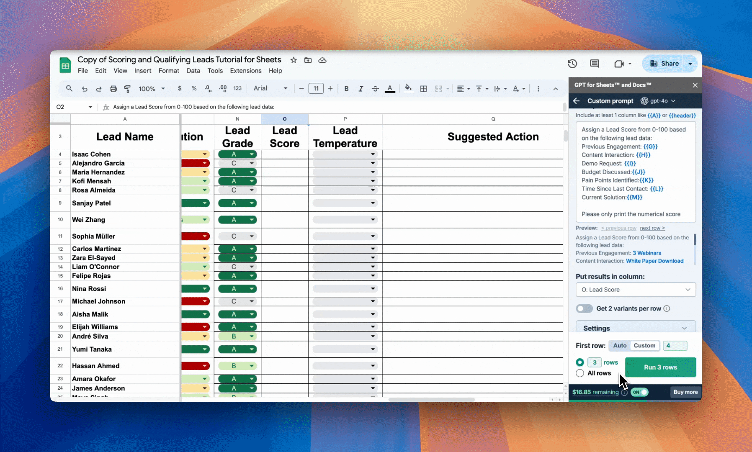This screenshot has height=452, width=752.
Task: Click the Print icon
Action: coord(113,89)
